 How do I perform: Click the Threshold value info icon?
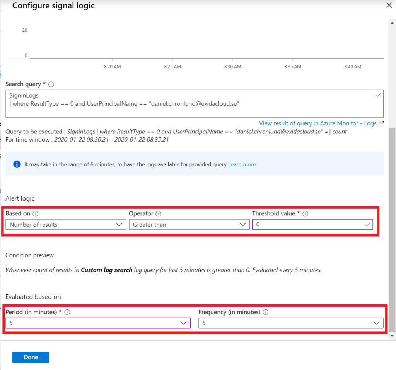306,213
